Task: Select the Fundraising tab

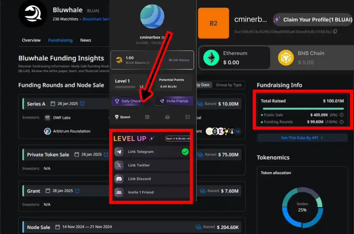Action: 60,40
